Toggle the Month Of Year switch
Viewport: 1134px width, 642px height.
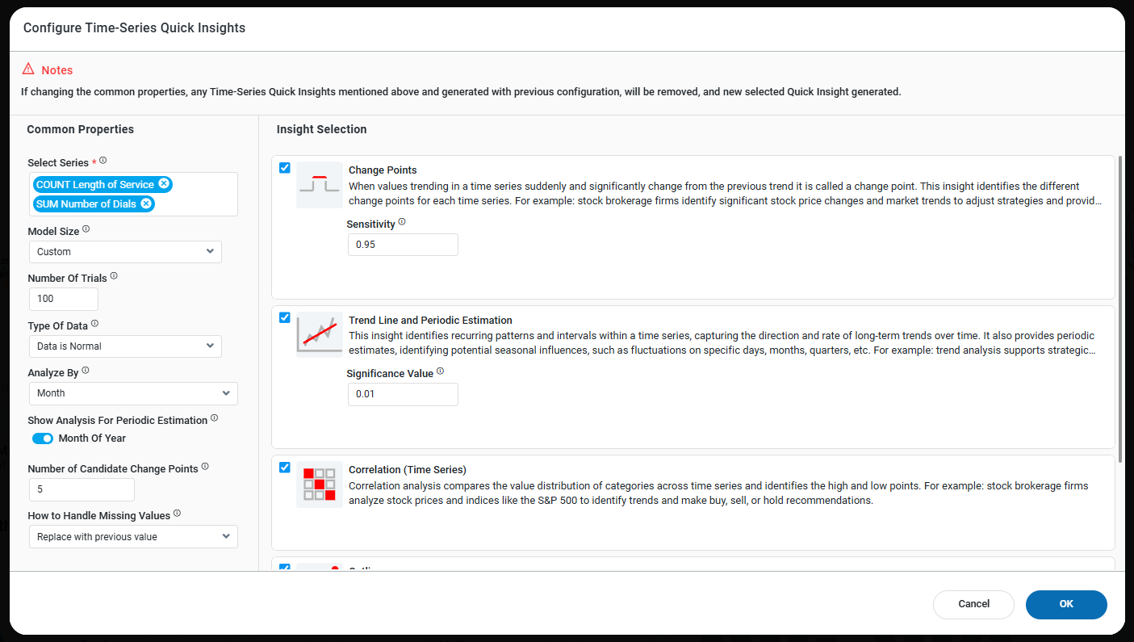coord(43,438)
